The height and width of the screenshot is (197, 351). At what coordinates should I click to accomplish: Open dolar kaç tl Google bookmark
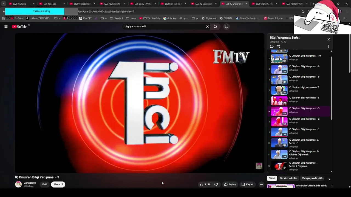175,18
